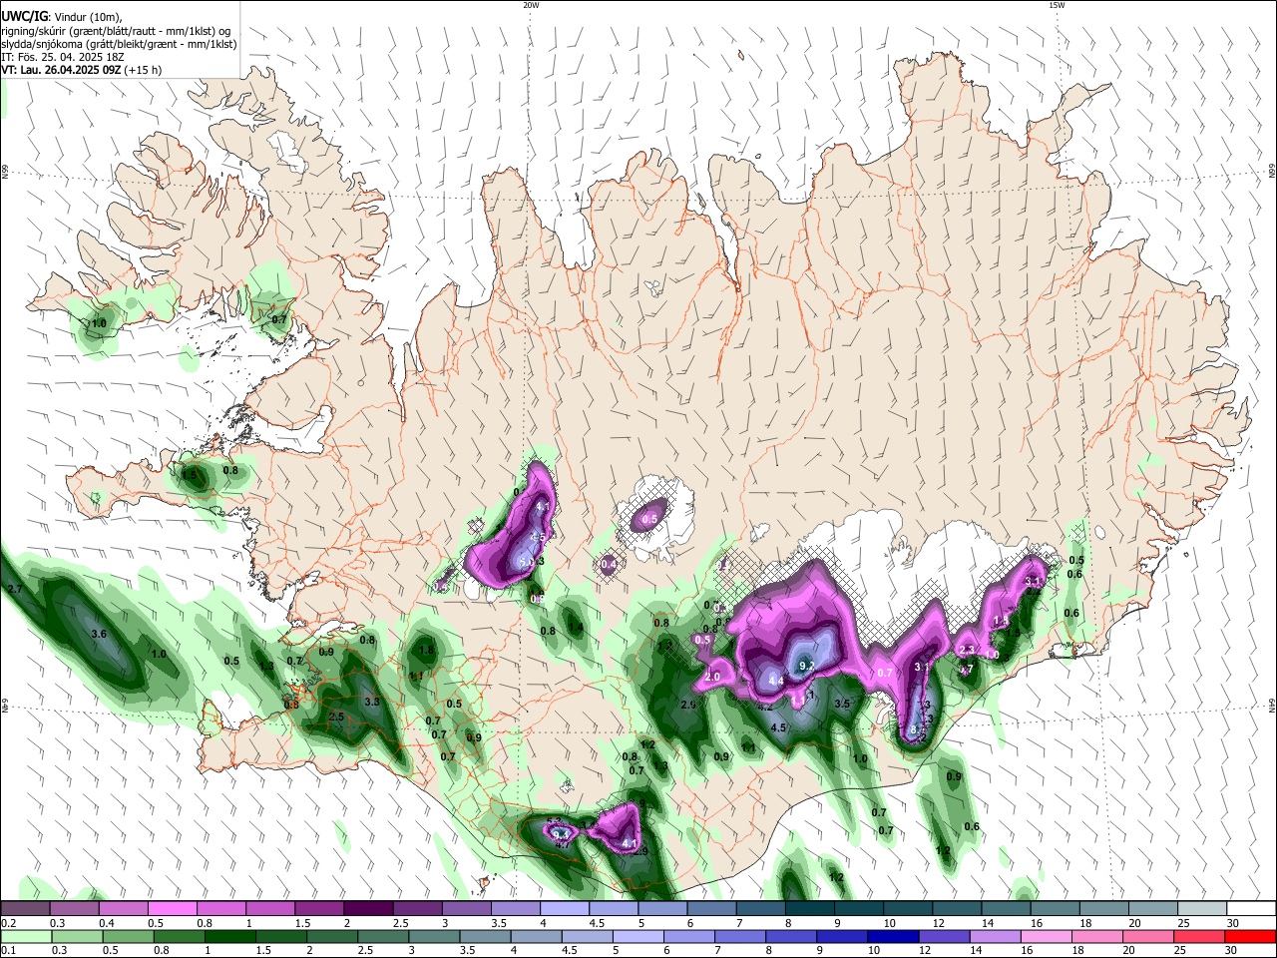The width and height of the screenshot is (1277, 958).
Task: Select white snow swatch above 30
Action: 1251,908
